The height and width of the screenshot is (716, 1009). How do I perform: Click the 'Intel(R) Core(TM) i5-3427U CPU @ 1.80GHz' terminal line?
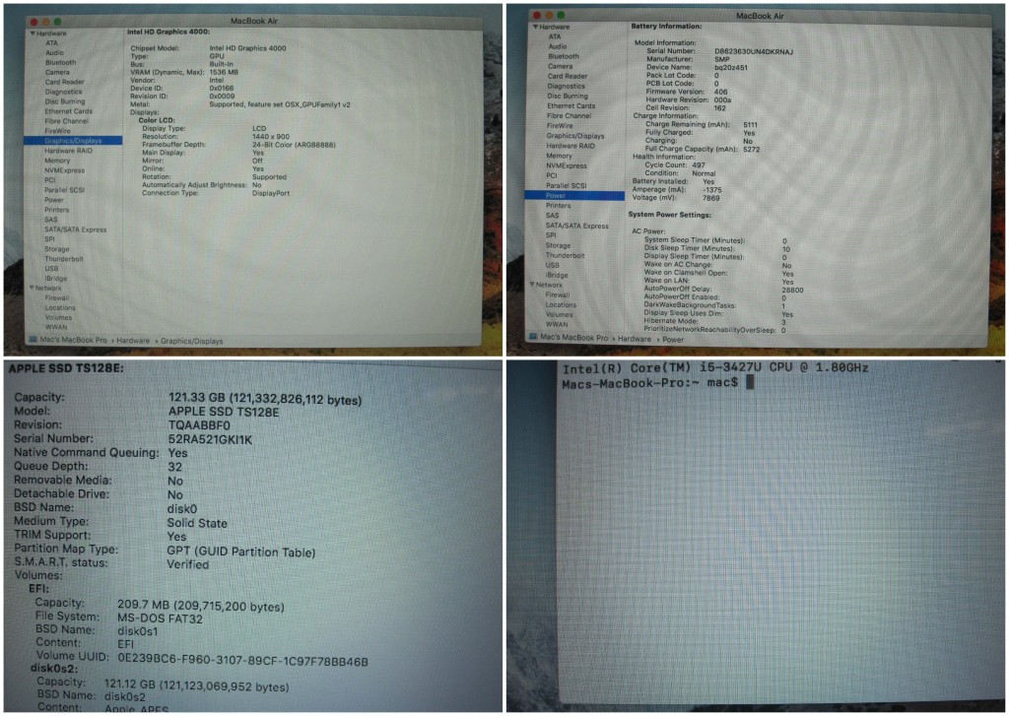point(715,368)
